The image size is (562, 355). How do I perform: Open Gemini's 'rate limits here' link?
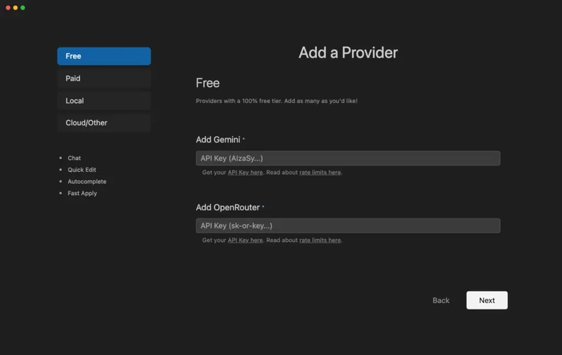point(320,173)
